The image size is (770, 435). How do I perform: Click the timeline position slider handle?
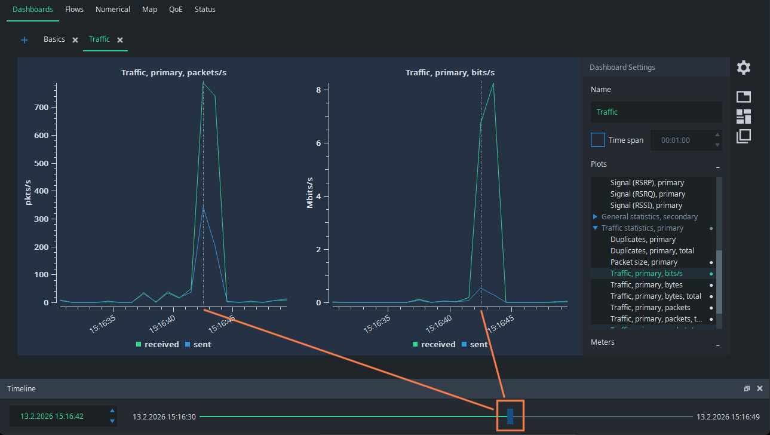pyautogui.click(x=510, y=416)
